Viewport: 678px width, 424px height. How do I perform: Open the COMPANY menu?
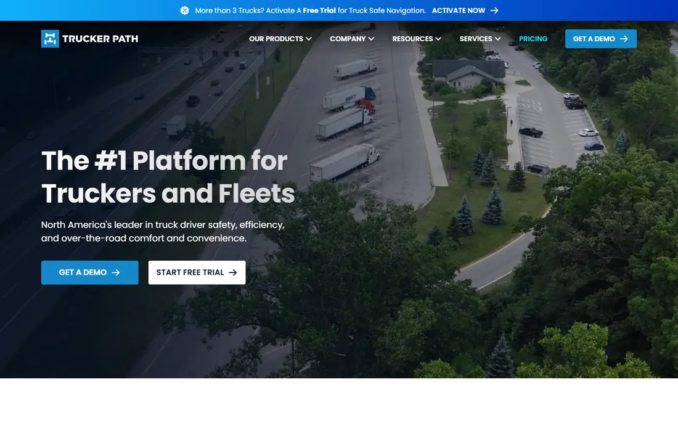[348, 39]
